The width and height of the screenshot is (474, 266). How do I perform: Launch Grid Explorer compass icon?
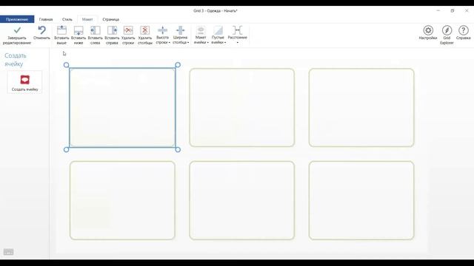coord(447,35)
